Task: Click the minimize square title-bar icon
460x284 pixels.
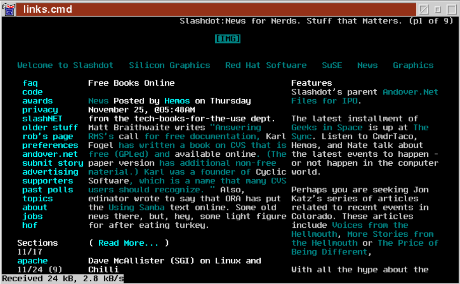Action: (438, 9)
